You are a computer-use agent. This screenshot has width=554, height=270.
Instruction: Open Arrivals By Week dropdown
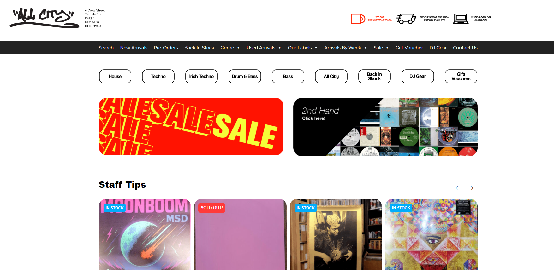346,48
